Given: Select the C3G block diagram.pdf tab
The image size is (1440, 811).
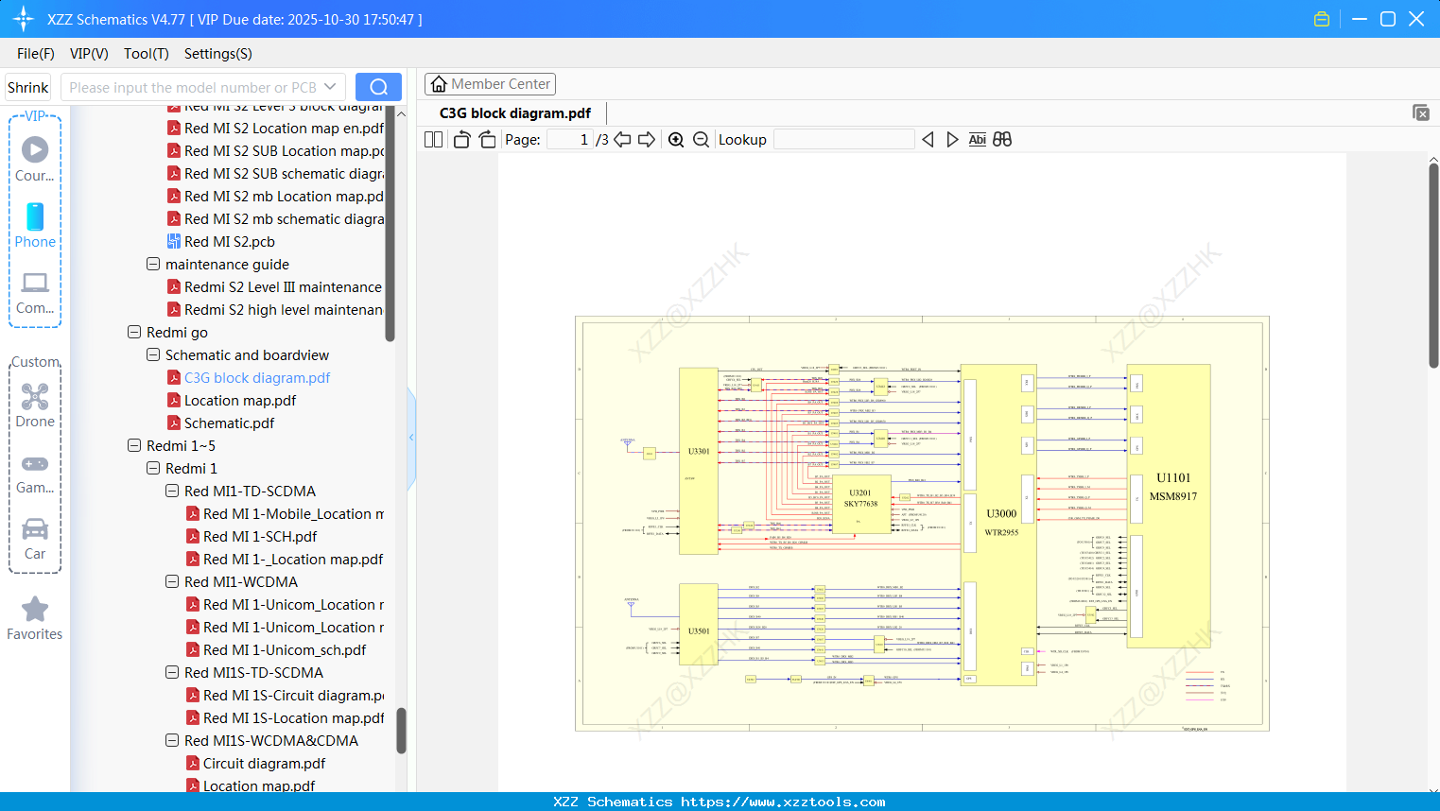Looking at the screenshot, I should click(x=514, y=112).
